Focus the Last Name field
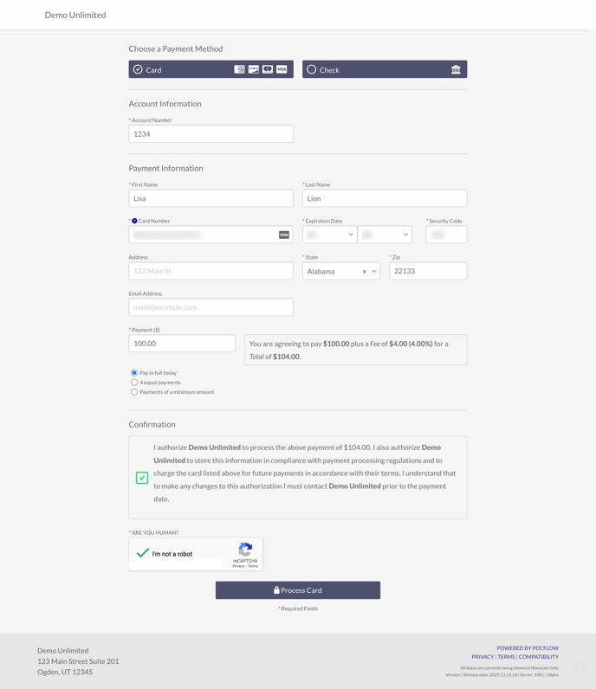The width and height of the screenshot is (596, 689). [x=385, y=198]
